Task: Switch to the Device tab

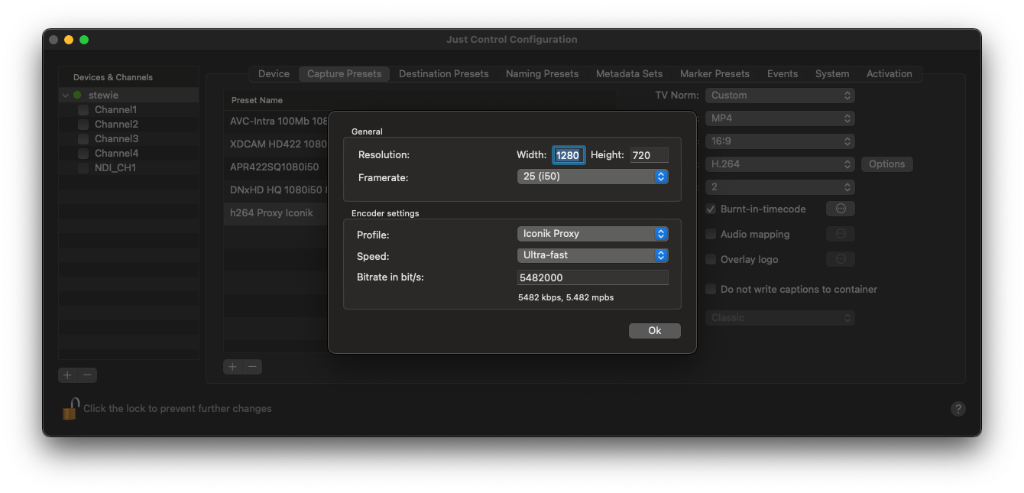Action: (274, 73)
